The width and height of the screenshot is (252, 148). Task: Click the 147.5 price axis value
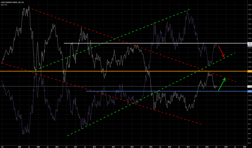point(250,29)
